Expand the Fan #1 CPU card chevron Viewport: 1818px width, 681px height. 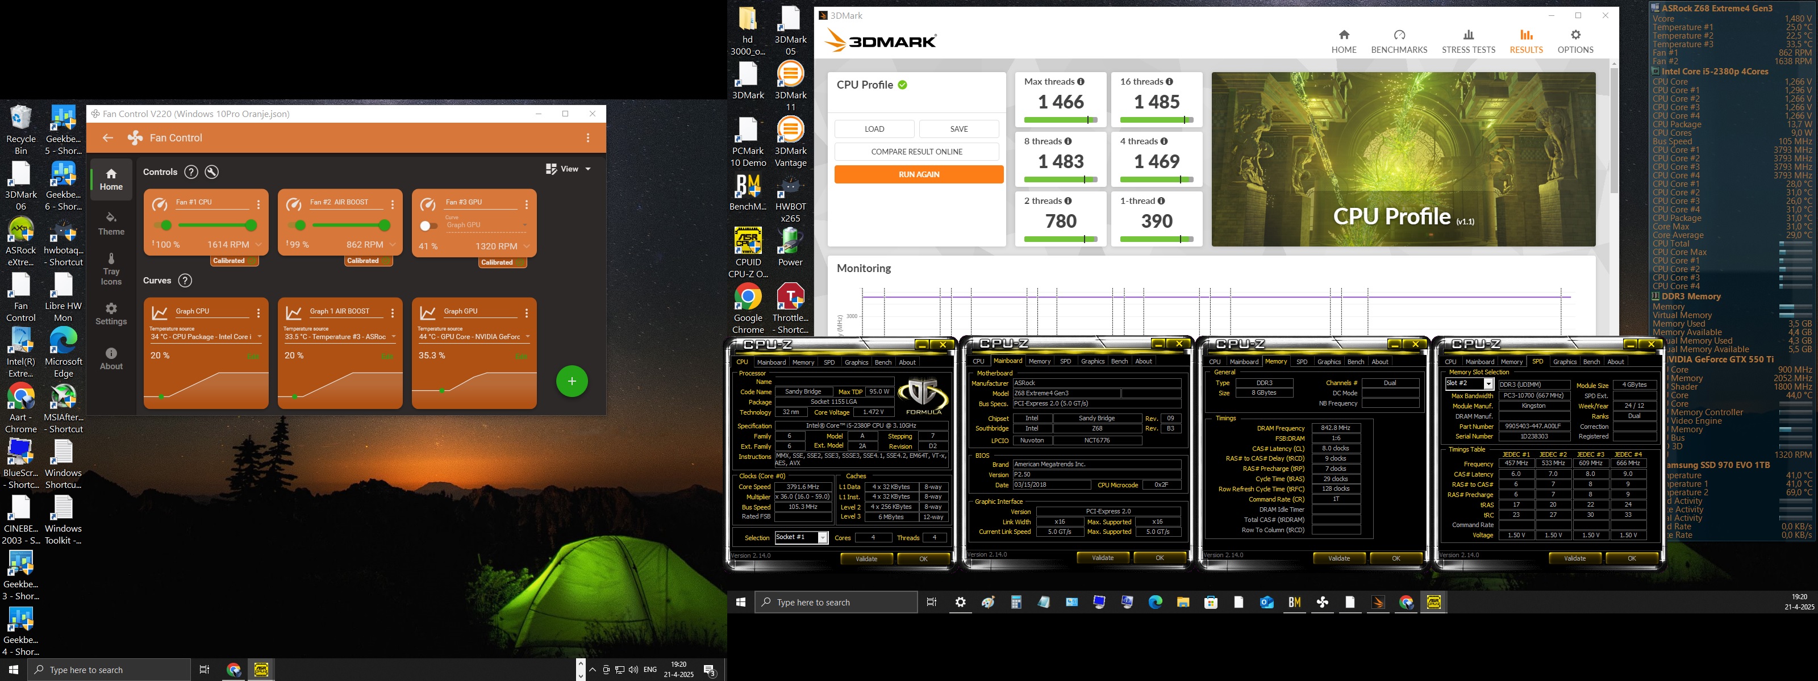pyautogui.click(x=259, y=245)
